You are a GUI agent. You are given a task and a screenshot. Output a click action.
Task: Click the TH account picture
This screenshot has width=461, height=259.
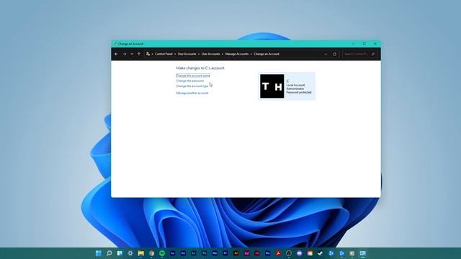272,86
